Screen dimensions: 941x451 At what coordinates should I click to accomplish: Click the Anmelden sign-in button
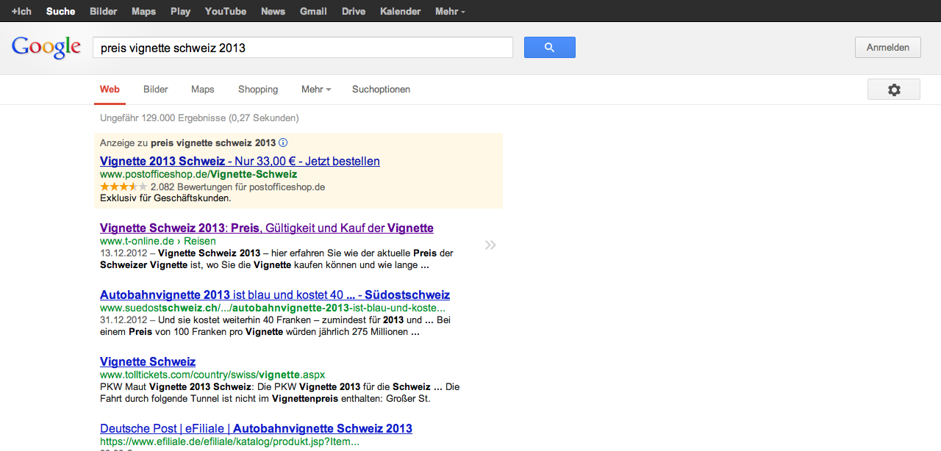click(887, 48)
